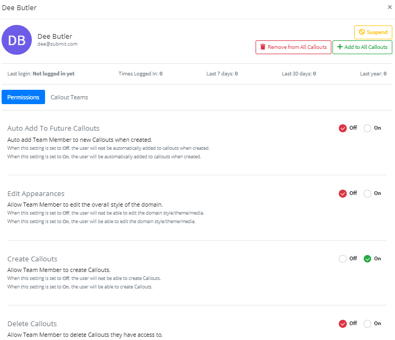The image size is (395, 340).
Task: Click 'Allow Team Member to edit the overall style' text
Action: click(x=85, y=205)
